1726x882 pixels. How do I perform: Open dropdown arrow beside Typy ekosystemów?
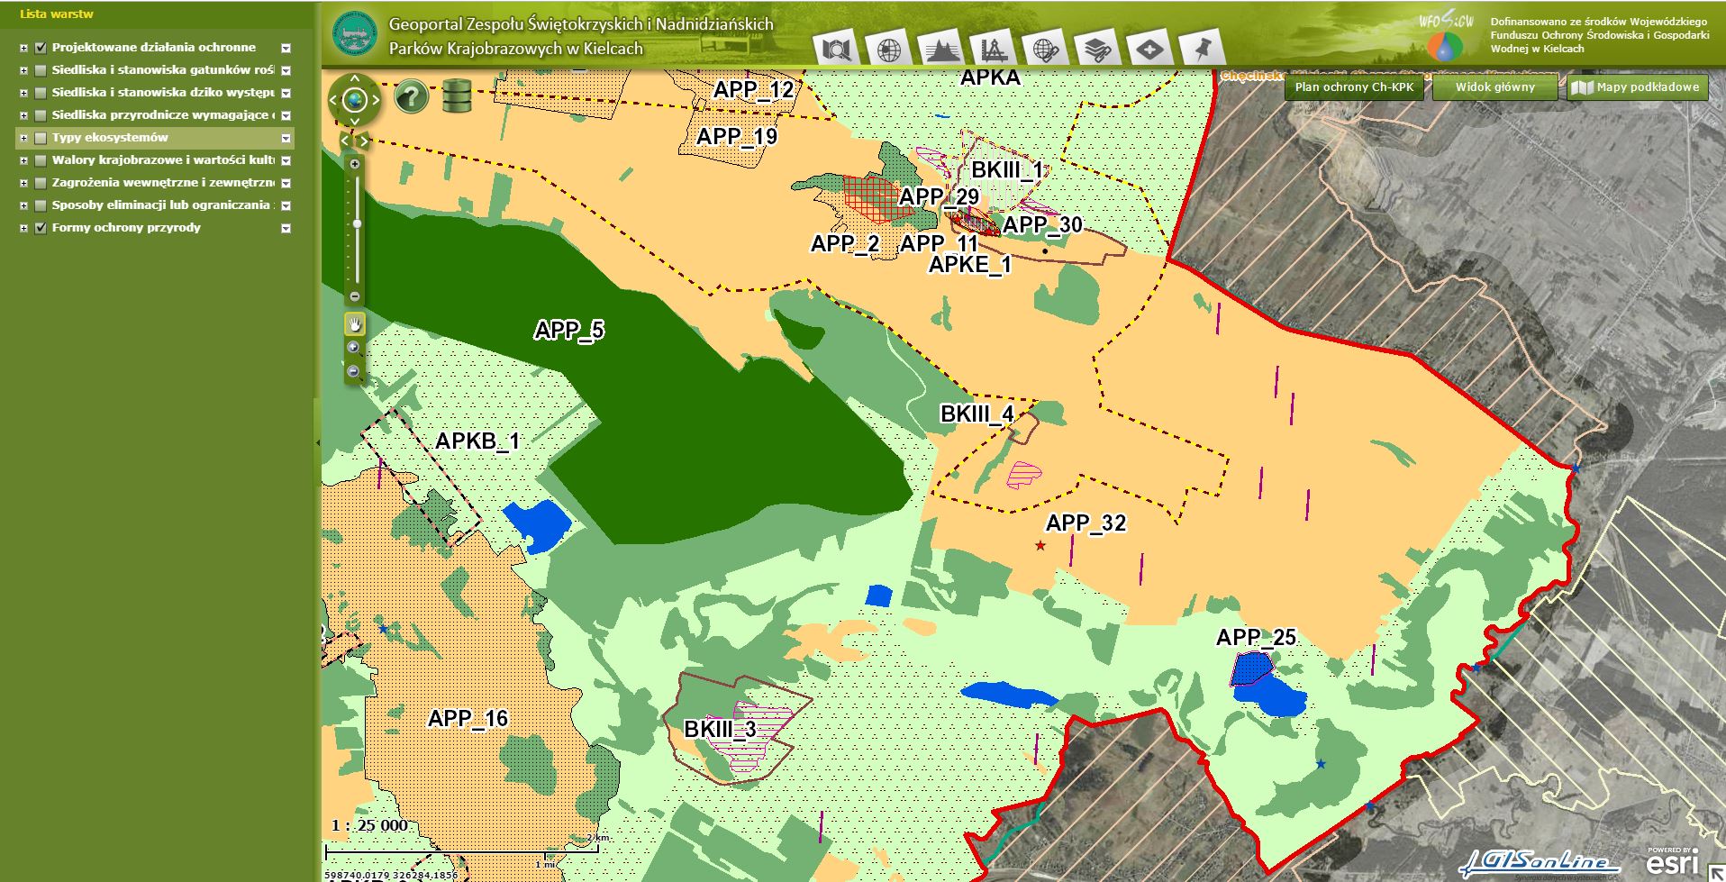286,138
